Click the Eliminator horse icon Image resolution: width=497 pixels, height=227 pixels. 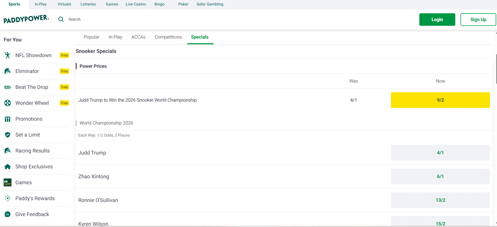pyautogui.click(x=8, y=71)
